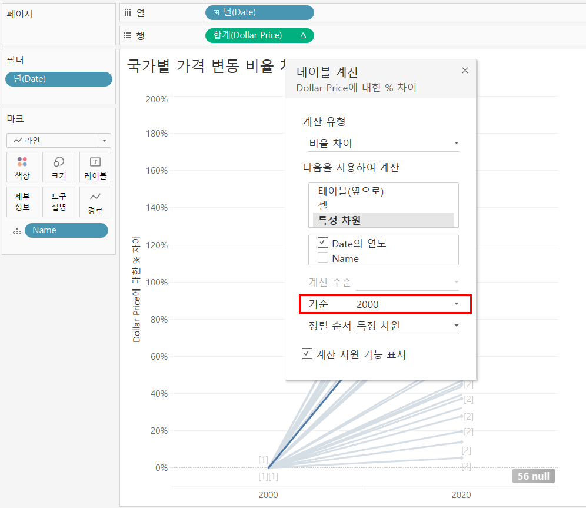Check the Name dimension checkbox
This screenshot has width=586, height=508.
(323, 258)
